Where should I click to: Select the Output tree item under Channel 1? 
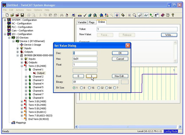pyautogui.click(x=41, y=73)
